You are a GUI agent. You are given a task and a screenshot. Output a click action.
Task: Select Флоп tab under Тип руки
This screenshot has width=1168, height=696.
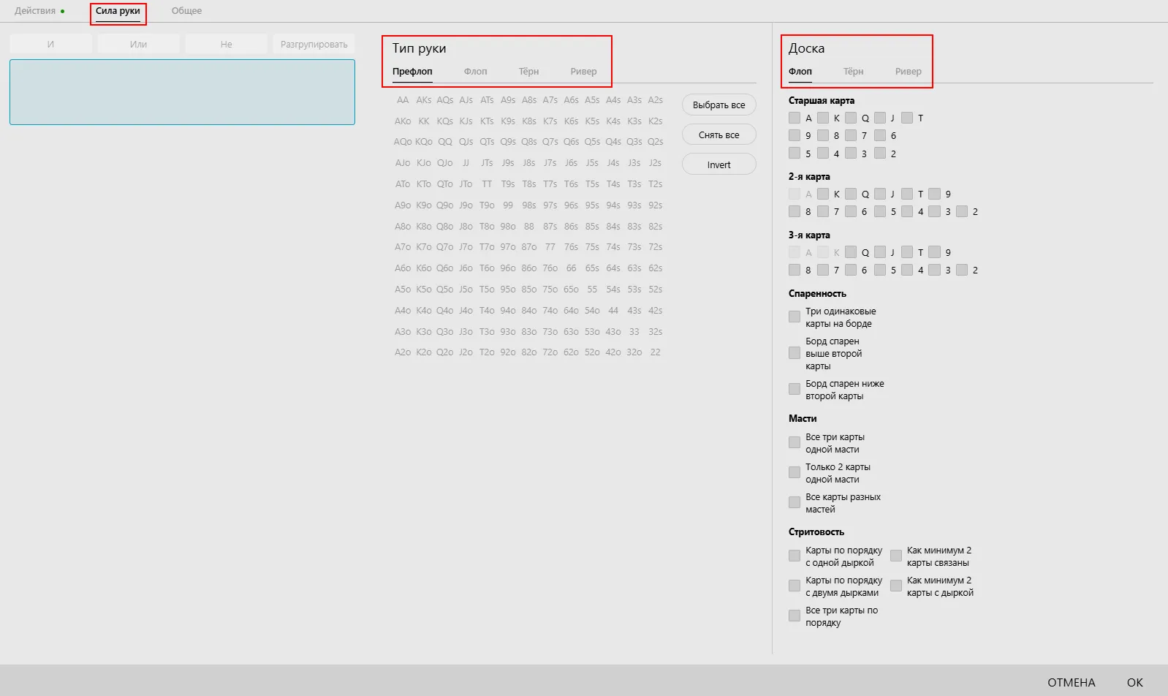(475, 72)
